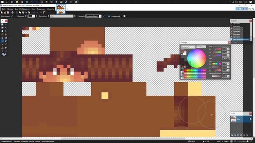The height and width of the screenshot is (143, 255).
Task: Select the Zoom magnifier tool
Action: click(6, 31)
